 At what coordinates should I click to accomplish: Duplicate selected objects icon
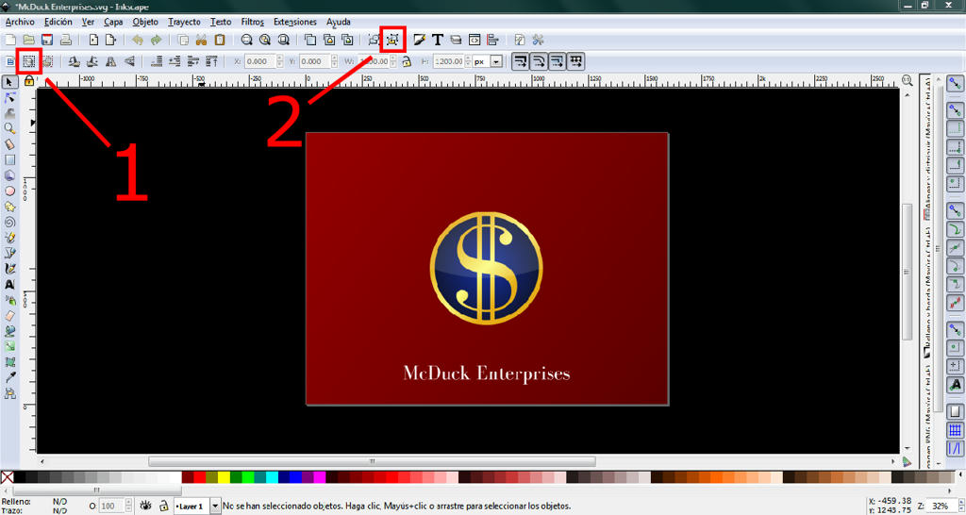[x=310, y=40]
